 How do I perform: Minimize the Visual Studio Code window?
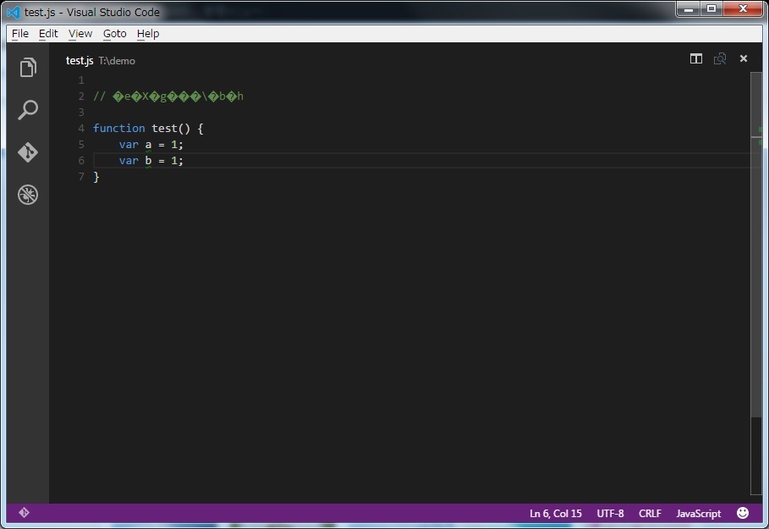tap(688, 8)
